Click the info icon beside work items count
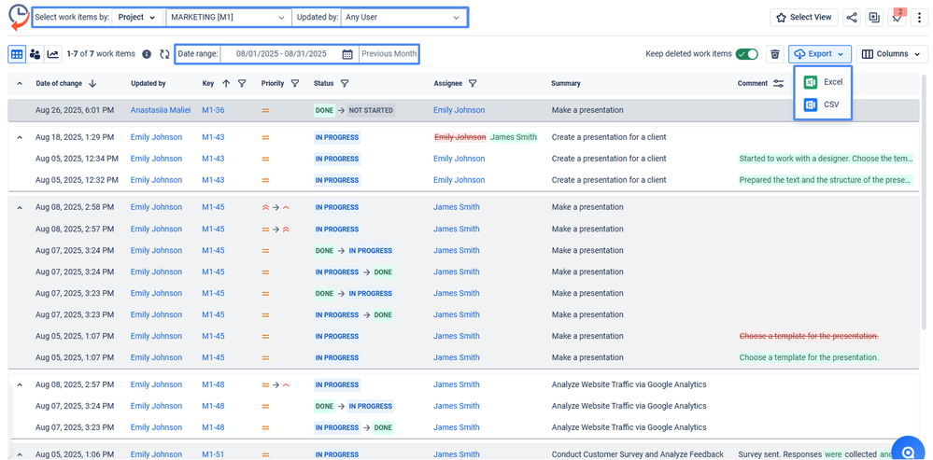 click(x=147, y=55)
